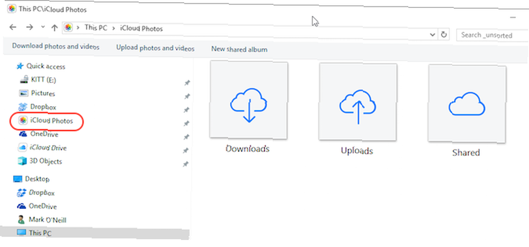Screen dimensions: 529x247
Task: Select the Shared label
Action: [466, 153]
